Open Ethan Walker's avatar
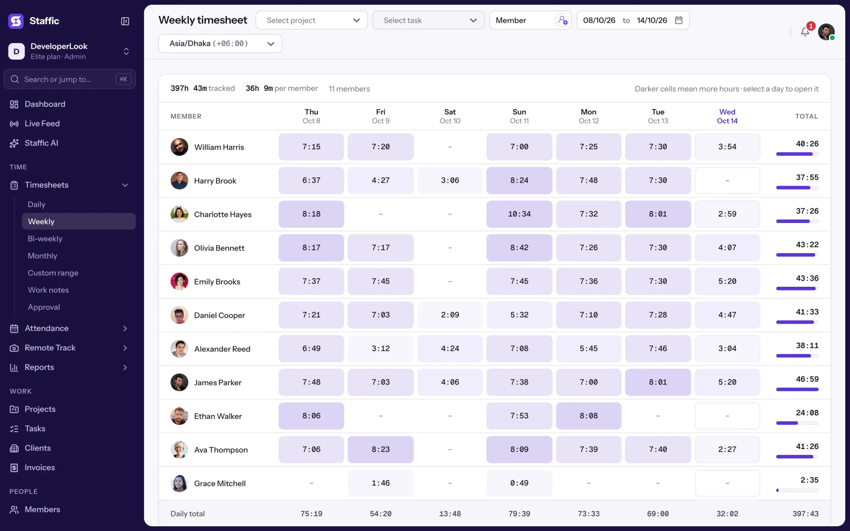Image resolution: width=850 pixels, height=531 pixels. pyautogui.click(x=179, y=416)
